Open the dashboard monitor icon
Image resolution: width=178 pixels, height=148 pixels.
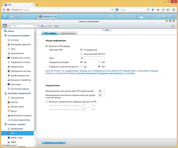173,16
